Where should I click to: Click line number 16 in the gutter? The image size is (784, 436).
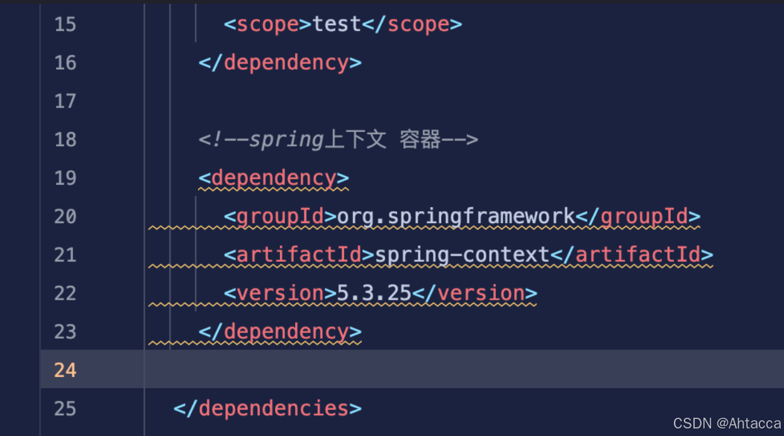pyautogui.click(x=65, y=63)
